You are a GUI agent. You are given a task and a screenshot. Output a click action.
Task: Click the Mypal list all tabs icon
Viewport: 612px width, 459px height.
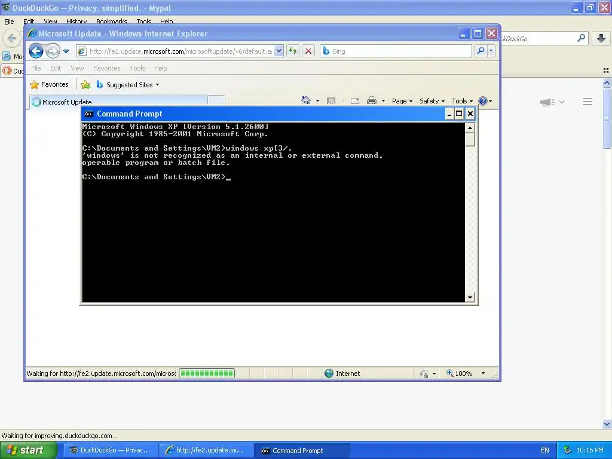[x=606, y=71]
